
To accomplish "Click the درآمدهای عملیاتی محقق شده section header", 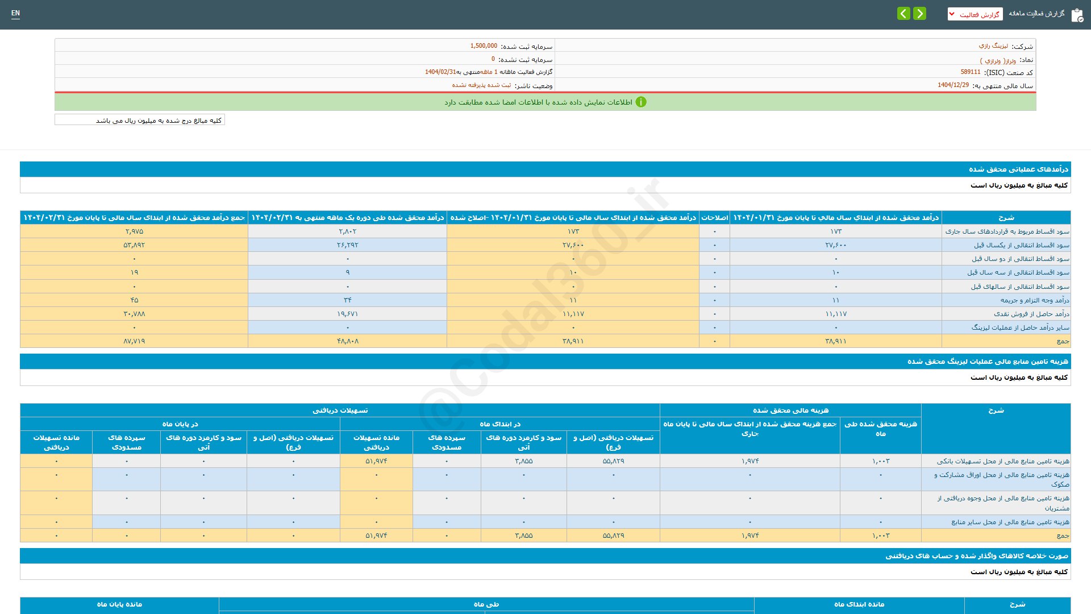I will tap(1018, 169).
